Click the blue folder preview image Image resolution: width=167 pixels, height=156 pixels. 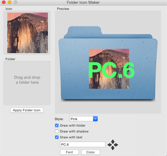pos(108,63)
